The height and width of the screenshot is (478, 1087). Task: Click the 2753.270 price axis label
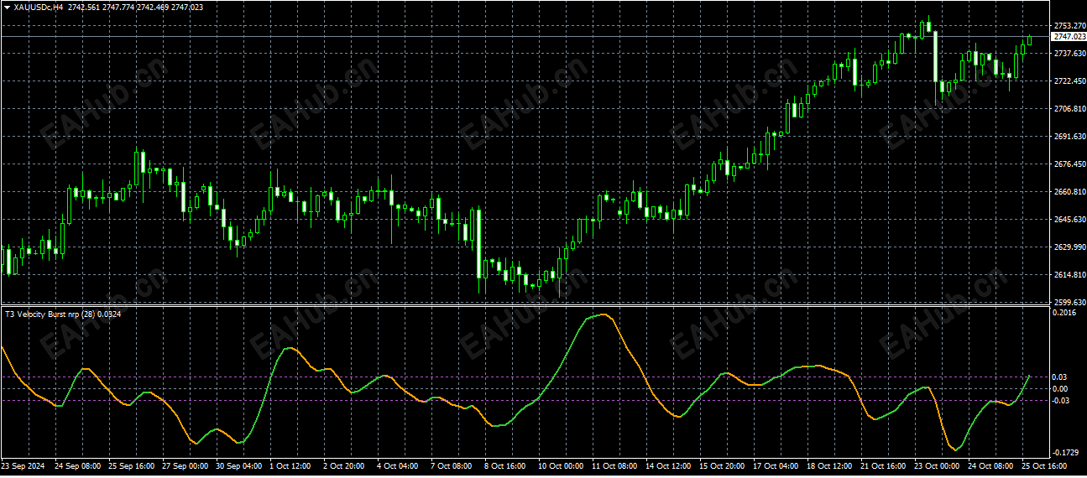click(1069, 26)
